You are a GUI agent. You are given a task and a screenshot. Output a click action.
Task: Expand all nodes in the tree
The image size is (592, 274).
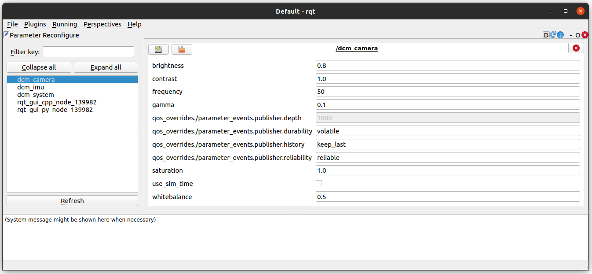106,67
